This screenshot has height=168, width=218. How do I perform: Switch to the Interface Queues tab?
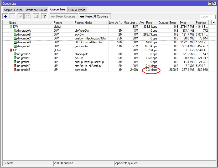click(x=37, y=10)
